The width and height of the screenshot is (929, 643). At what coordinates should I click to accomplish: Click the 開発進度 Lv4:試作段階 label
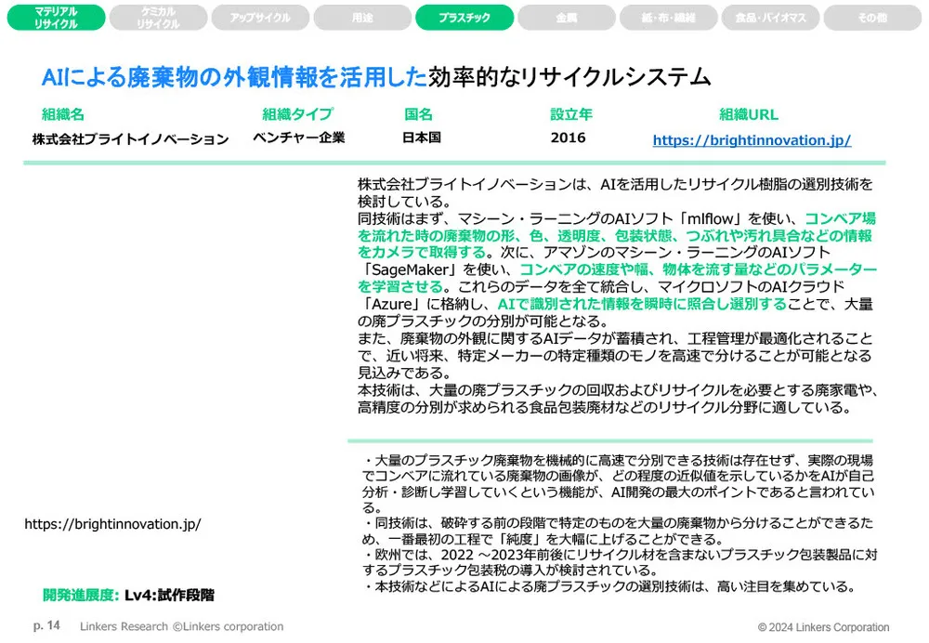pyautogui.click(x=126, y=593)
